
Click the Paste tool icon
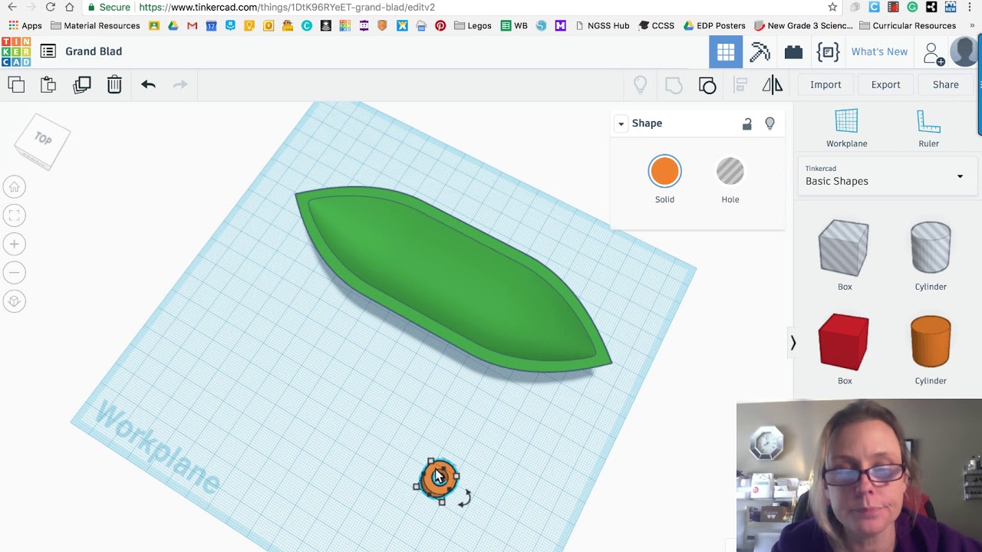point(48,84)
